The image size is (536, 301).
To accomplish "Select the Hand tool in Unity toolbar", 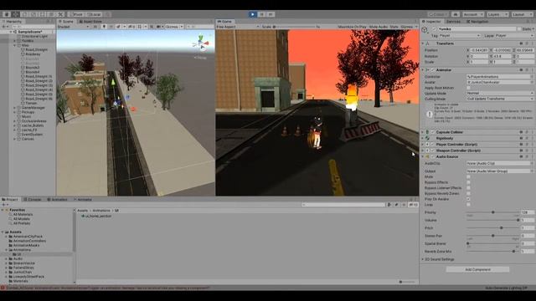I will point(7,14).
